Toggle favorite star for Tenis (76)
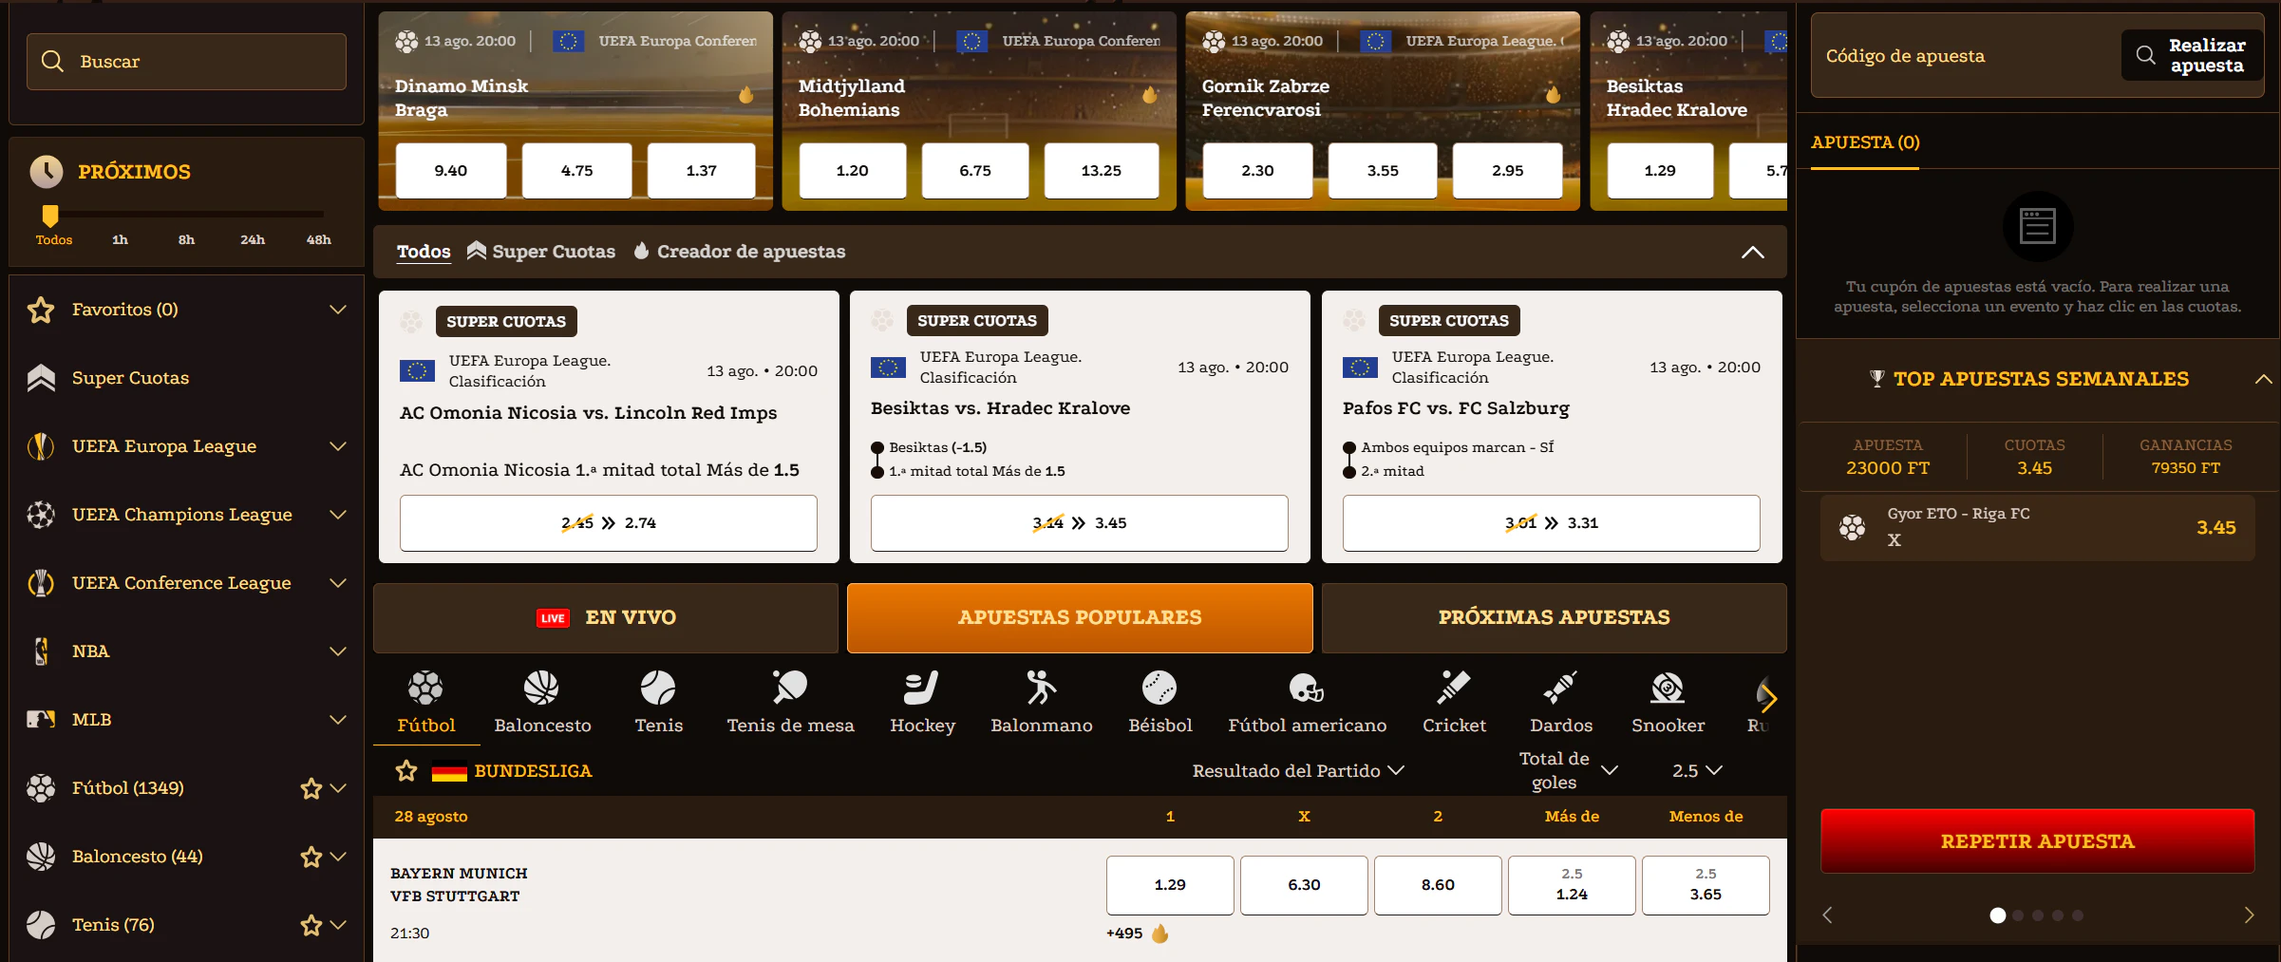 click(x=311, y=925)
